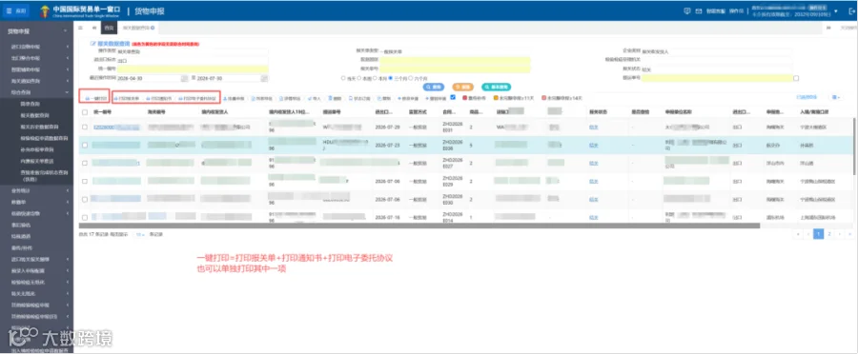This screenshot has width=858, height=354.
Task: Click the 打印电子委托协议 print icon
Action: coord(180,98)
